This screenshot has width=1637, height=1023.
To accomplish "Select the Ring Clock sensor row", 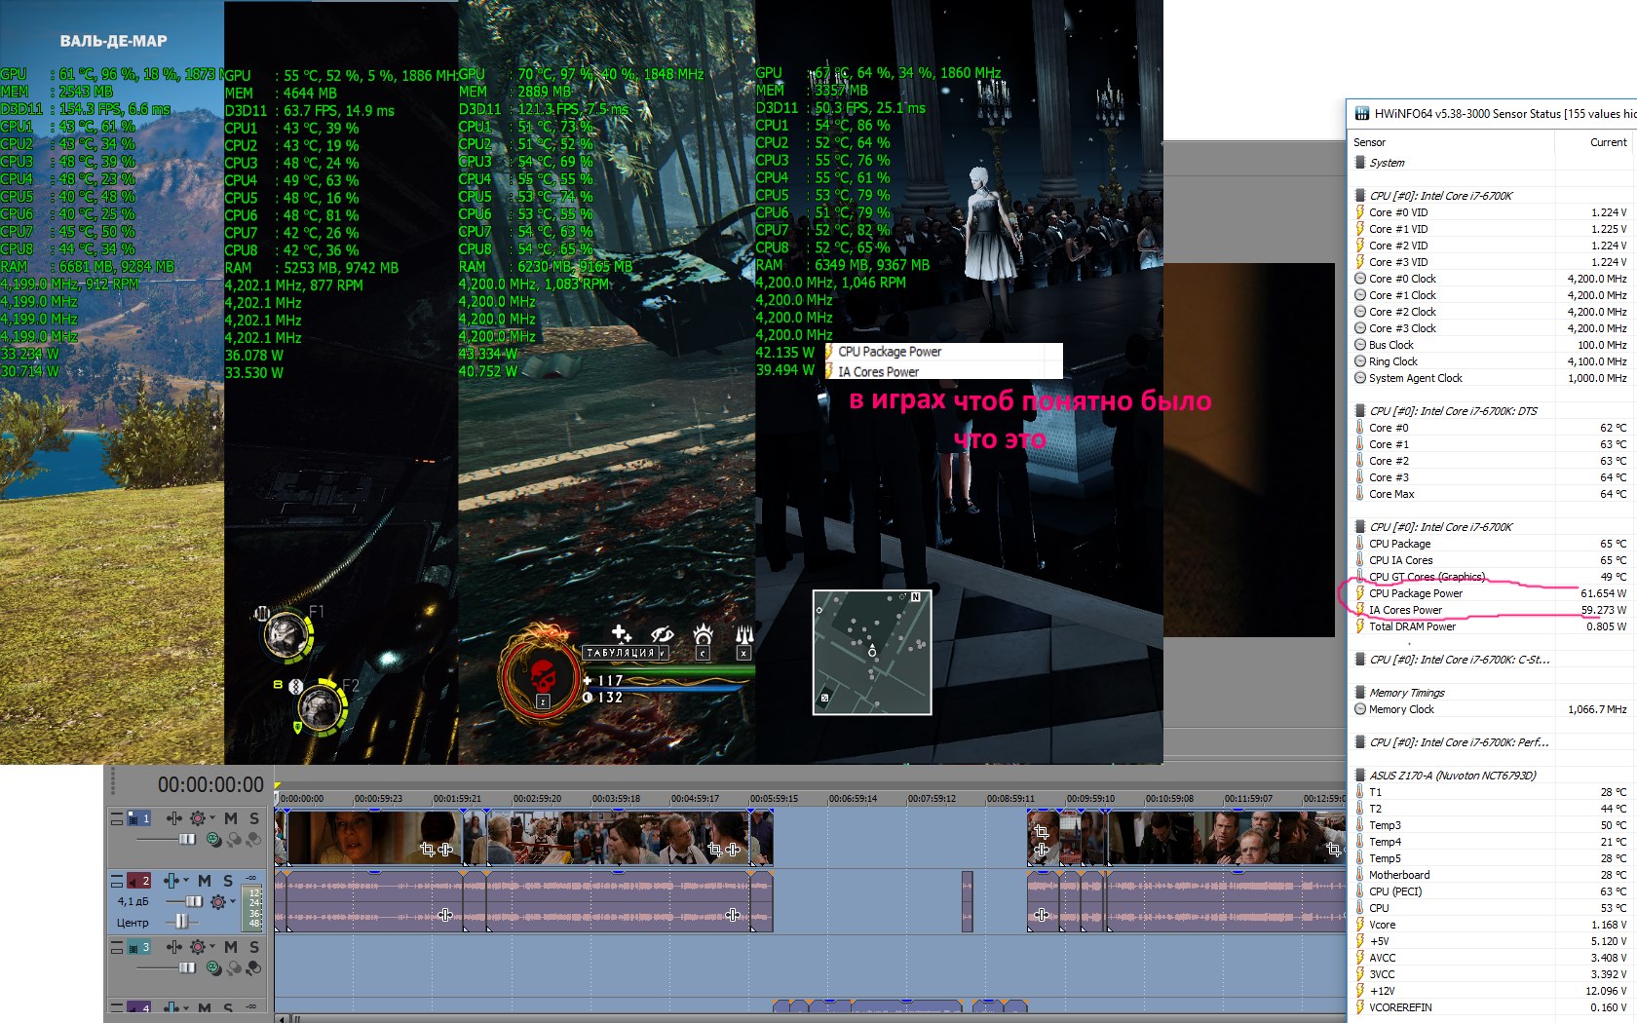I will [1491, 361].
